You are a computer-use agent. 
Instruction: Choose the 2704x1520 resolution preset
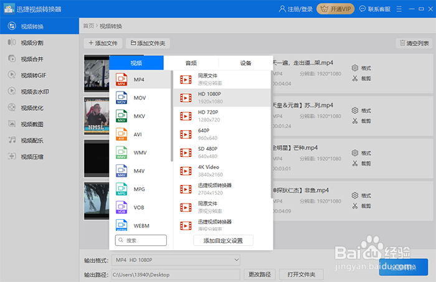coord(222,189)
